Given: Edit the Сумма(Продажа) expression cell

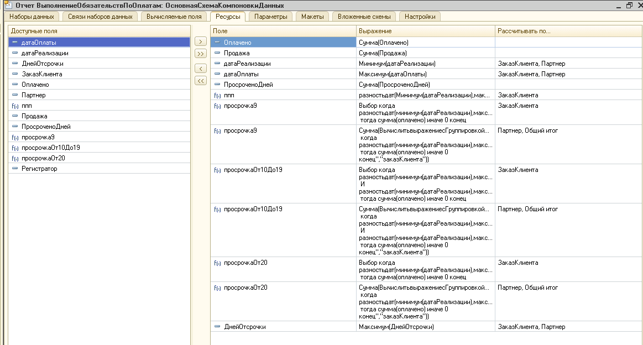Looking at the screenshot, I should 383,53.
